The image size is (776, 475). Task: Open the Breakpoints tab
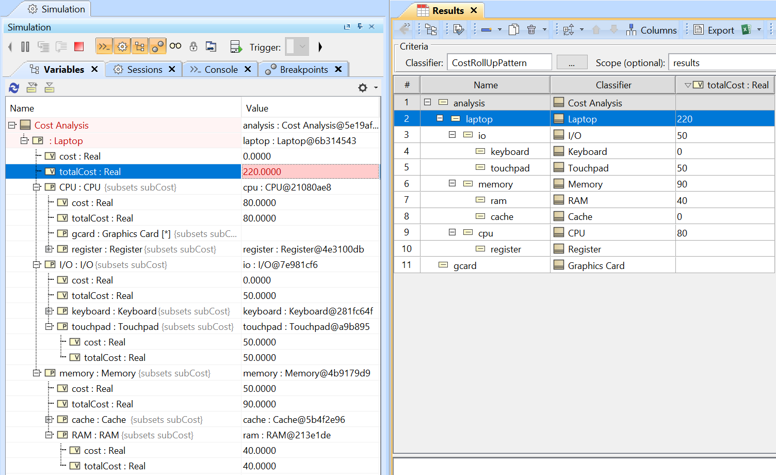[303, 70]
